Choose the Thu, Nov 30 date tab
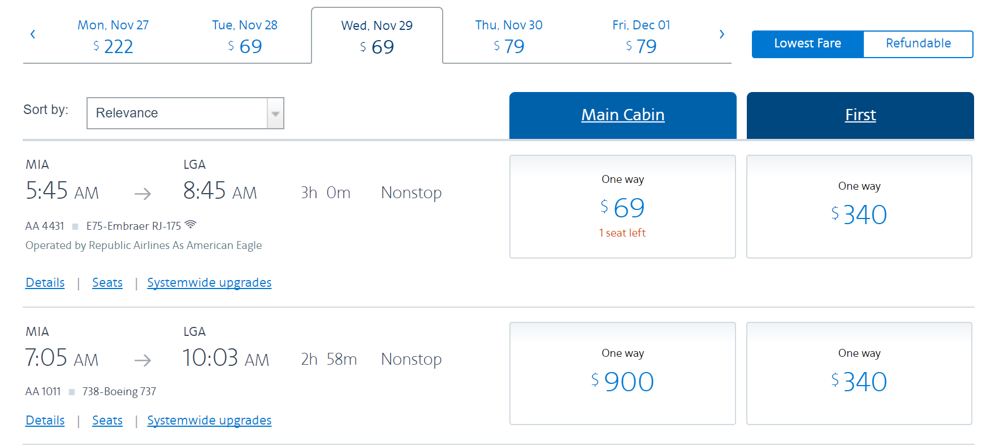This screenshot has height=446, width=995. pos(509,36)
